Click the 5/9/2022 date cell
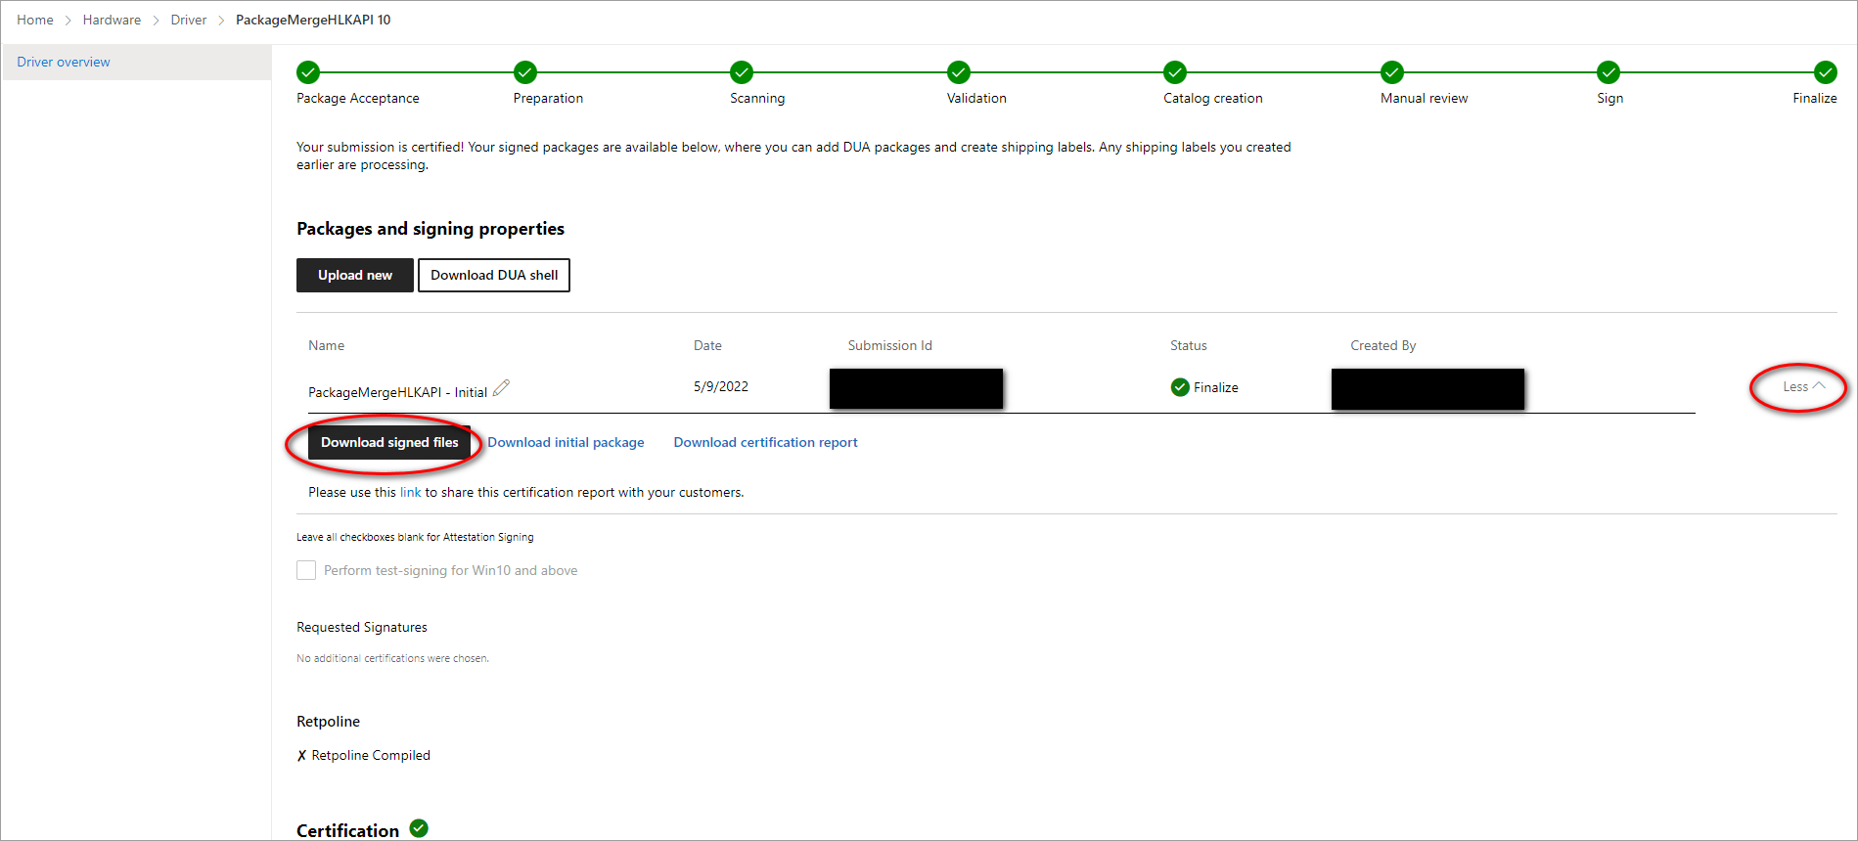The width and height of the screenshot is (1858, 841). point(721,386)
